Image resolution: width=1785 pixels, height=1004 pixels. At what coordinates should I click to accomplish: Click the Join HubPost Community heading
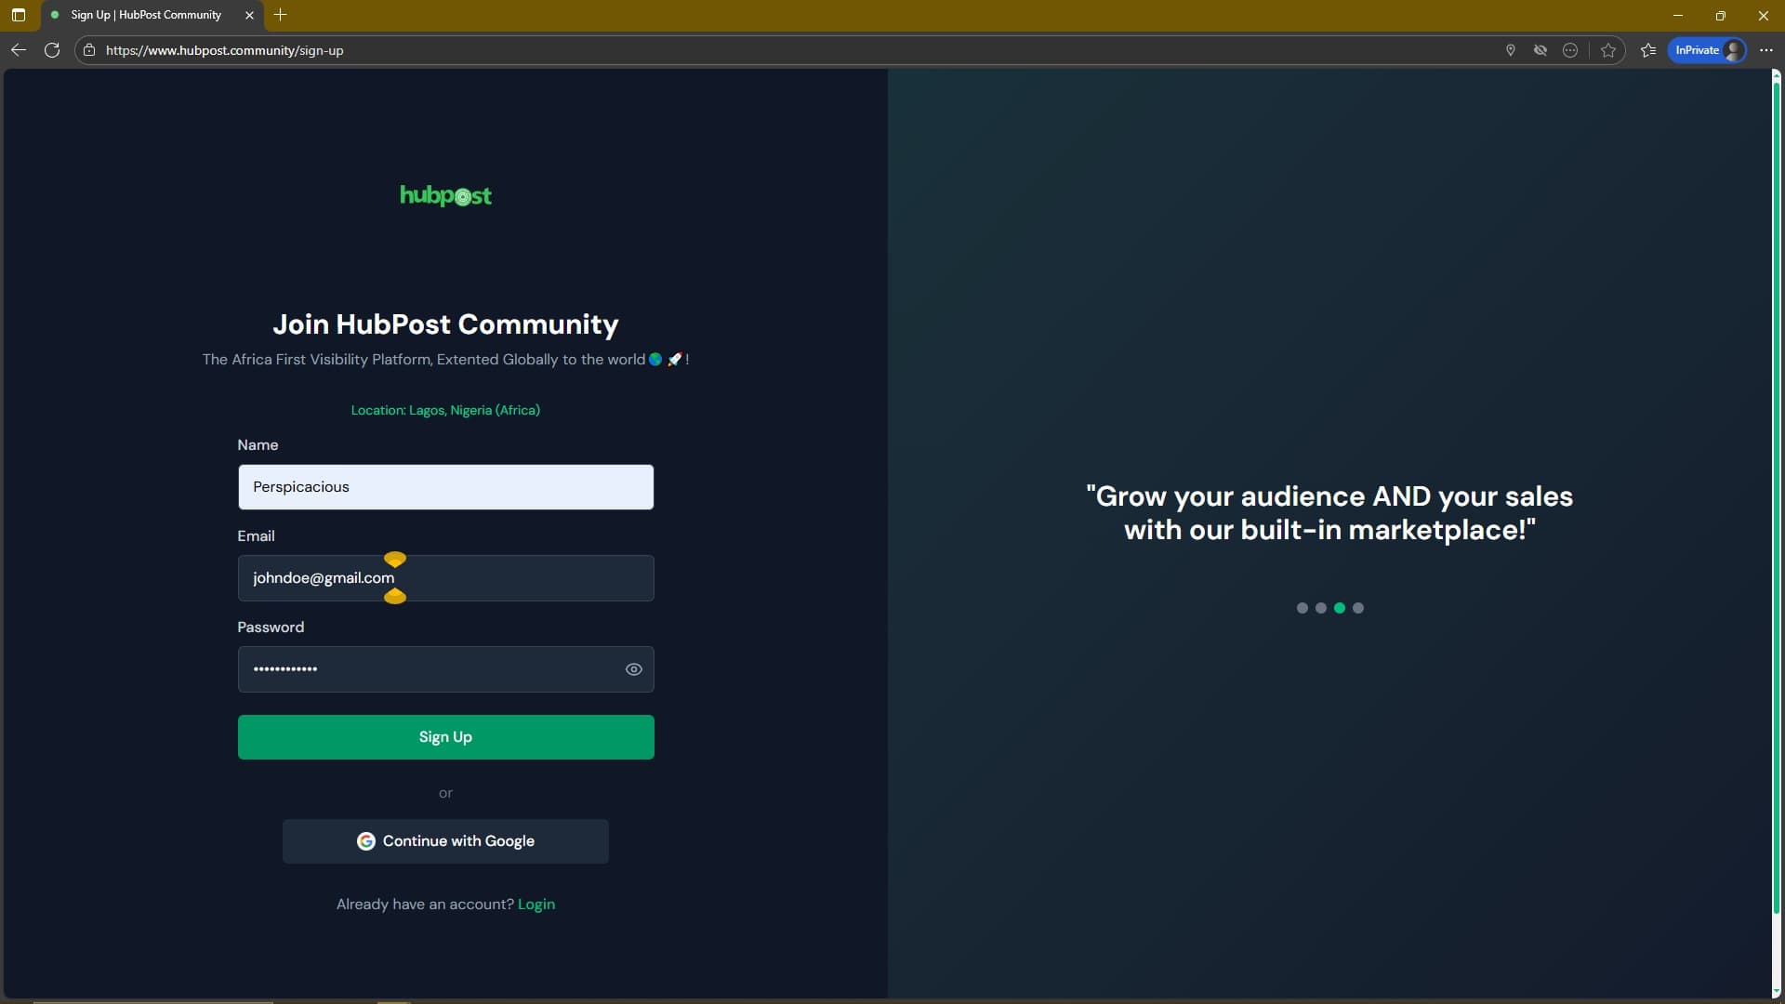tap(445, 324)
